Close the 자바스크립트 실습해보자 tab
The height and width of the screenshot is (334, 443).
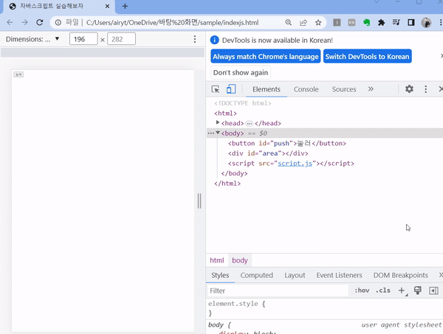(107, 6)
